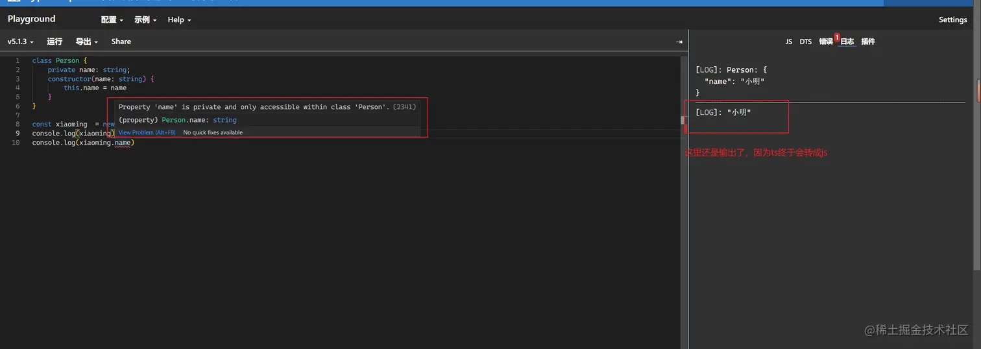Click the Playground title link
This screenshot has width=981, height=349.
coord(32,19)
